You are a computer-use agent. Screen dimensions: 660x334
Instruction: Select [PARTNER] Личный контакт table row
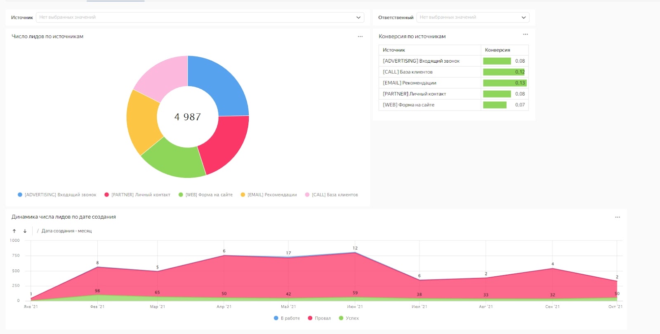pyautogui.click(x=453, y=94)
